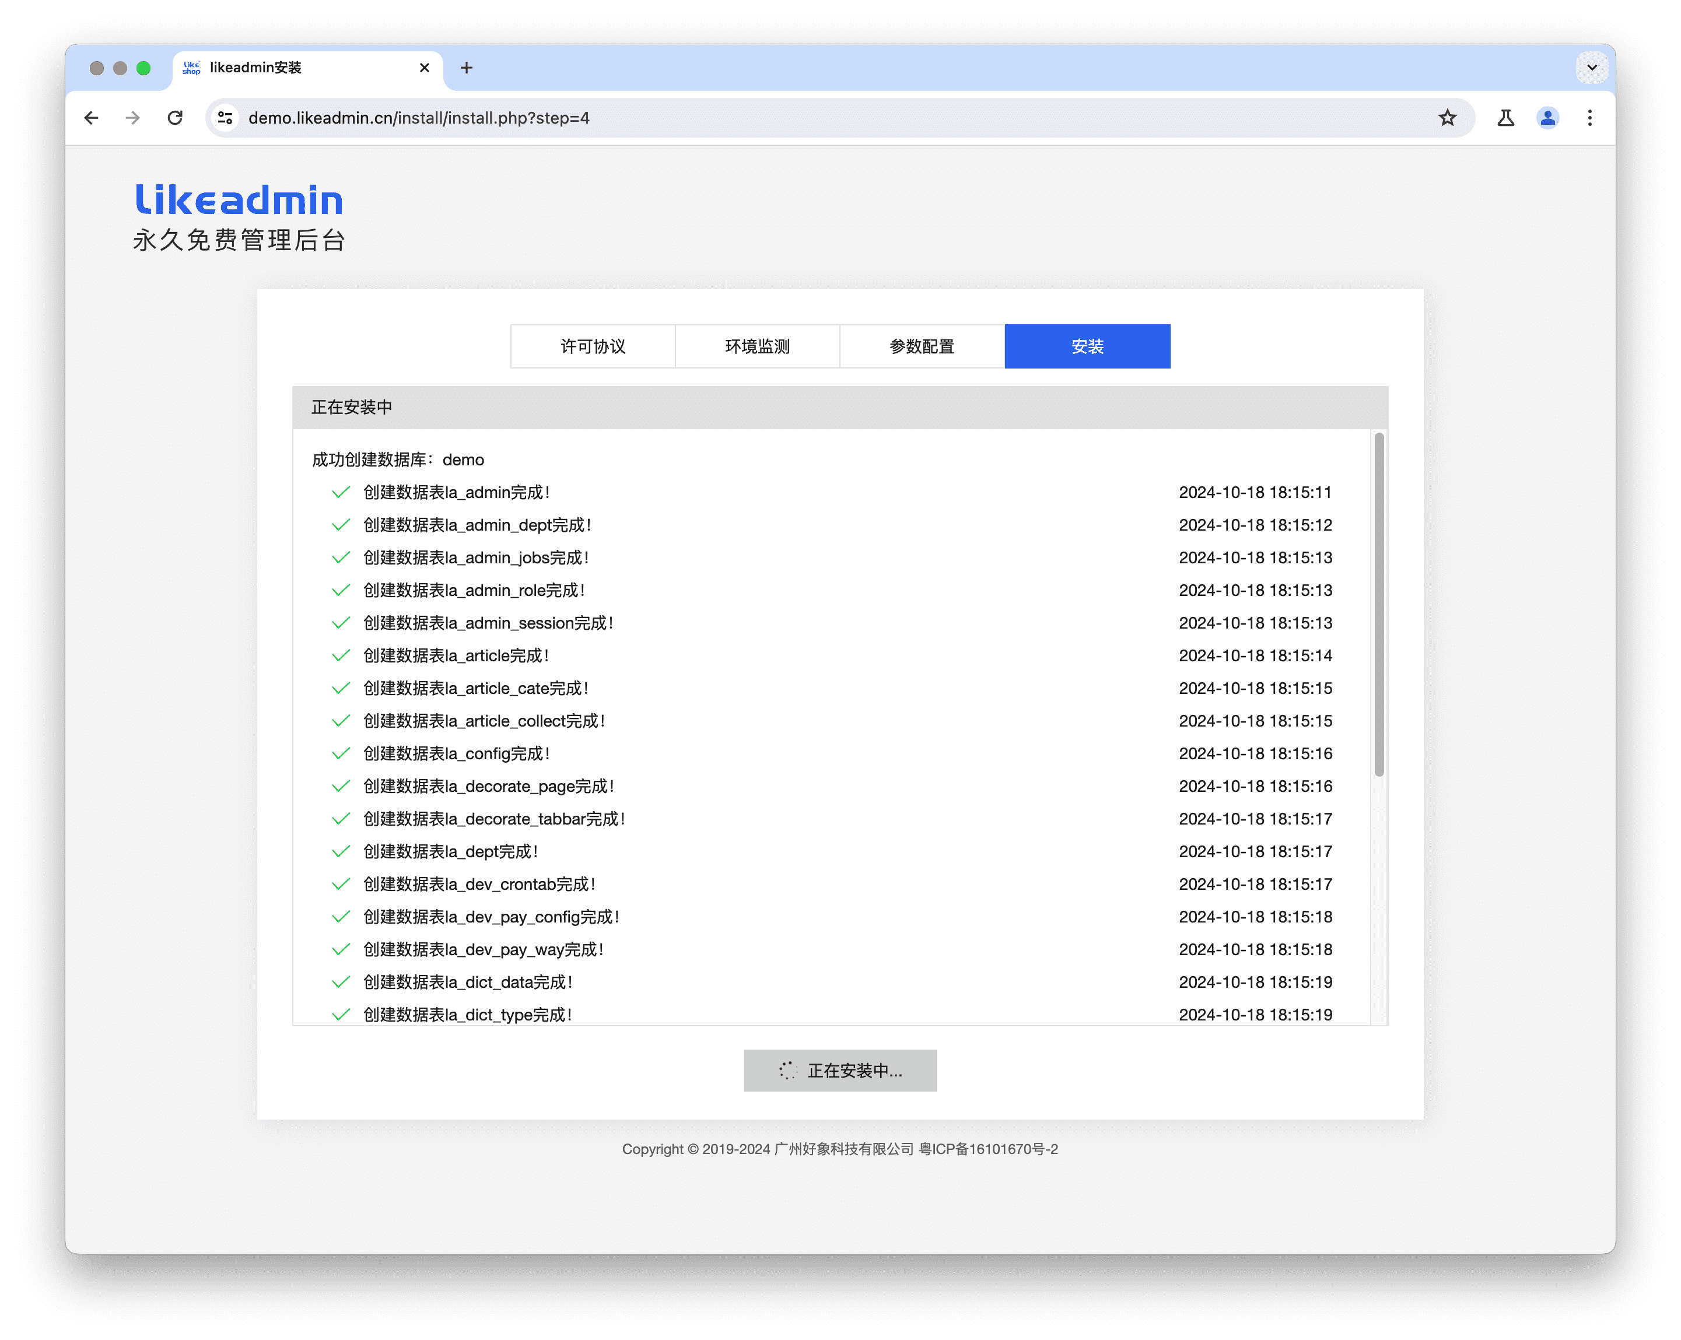Click checkmark beside la_admin_dept row
This screenshot has width=1681, height=1340.
[x=341, y=525]
